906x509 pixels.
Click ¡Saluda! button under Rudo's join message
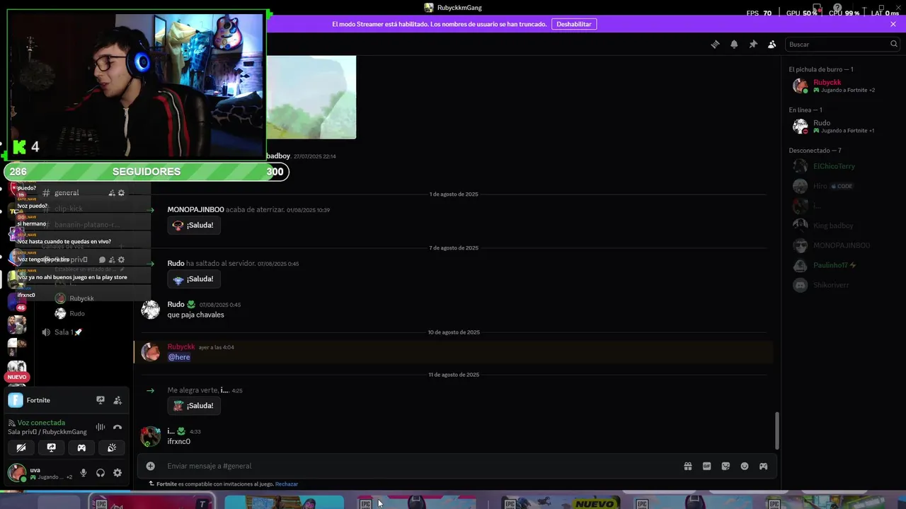pyautogui.click(x=194, y=279)
